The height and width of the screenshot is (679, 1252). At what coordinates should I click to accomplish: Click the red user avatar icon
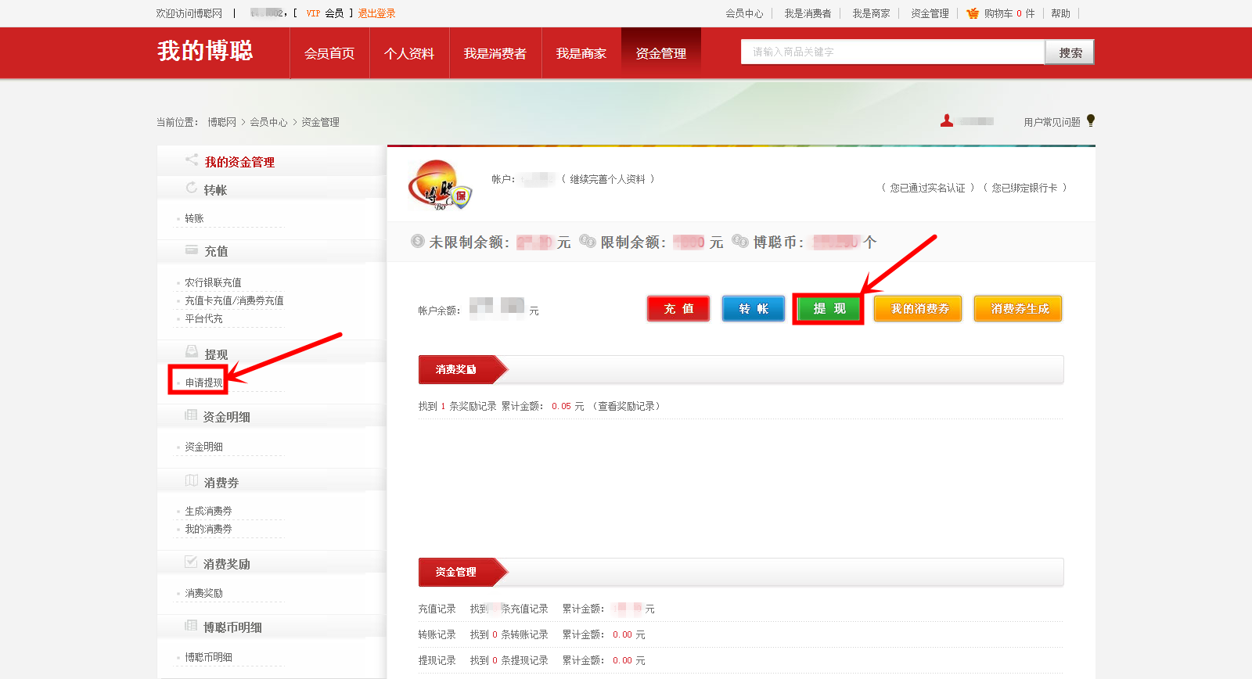point(947,120)
